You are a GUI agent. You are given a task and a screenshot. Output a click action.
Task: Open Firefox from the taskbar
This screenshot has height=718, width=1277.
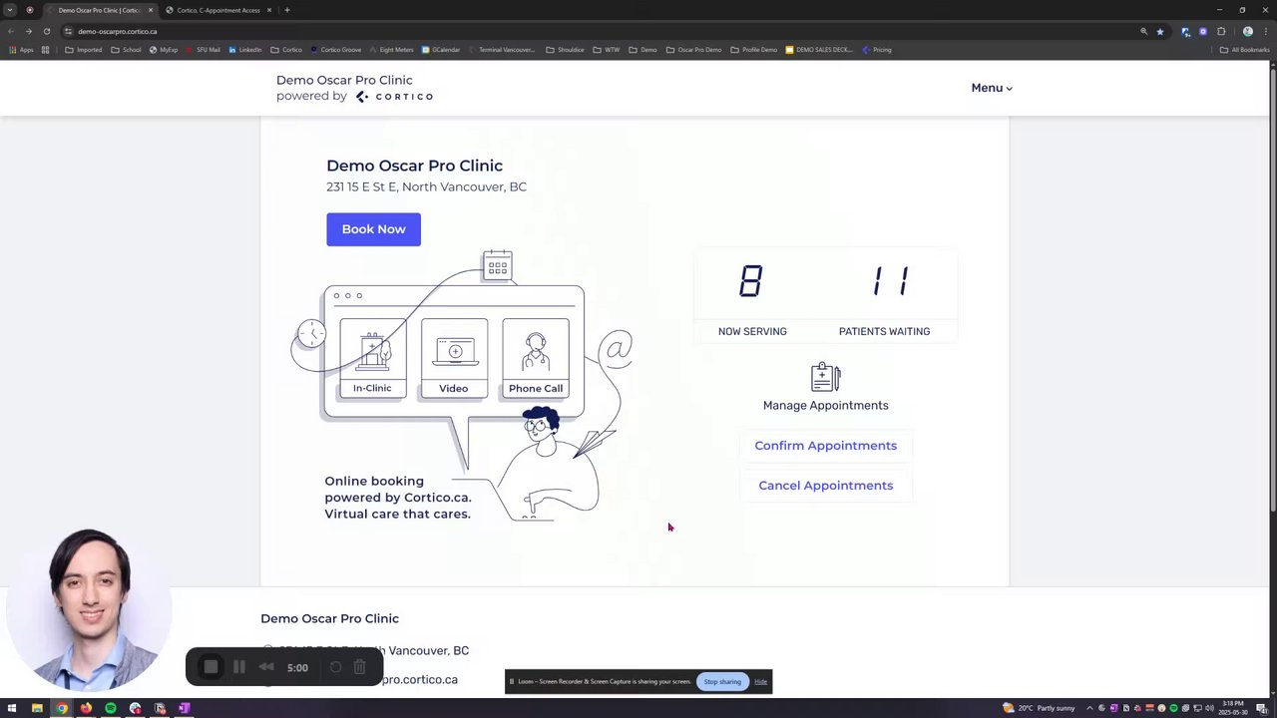tap(86, 708)
